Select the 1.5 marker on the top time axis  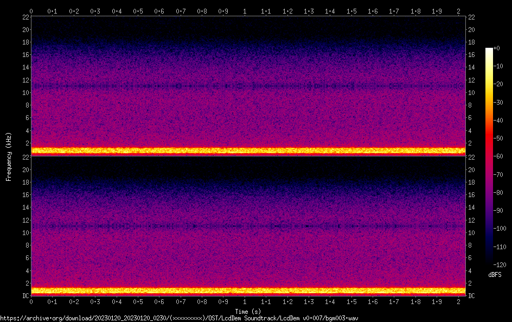point(351,11)
